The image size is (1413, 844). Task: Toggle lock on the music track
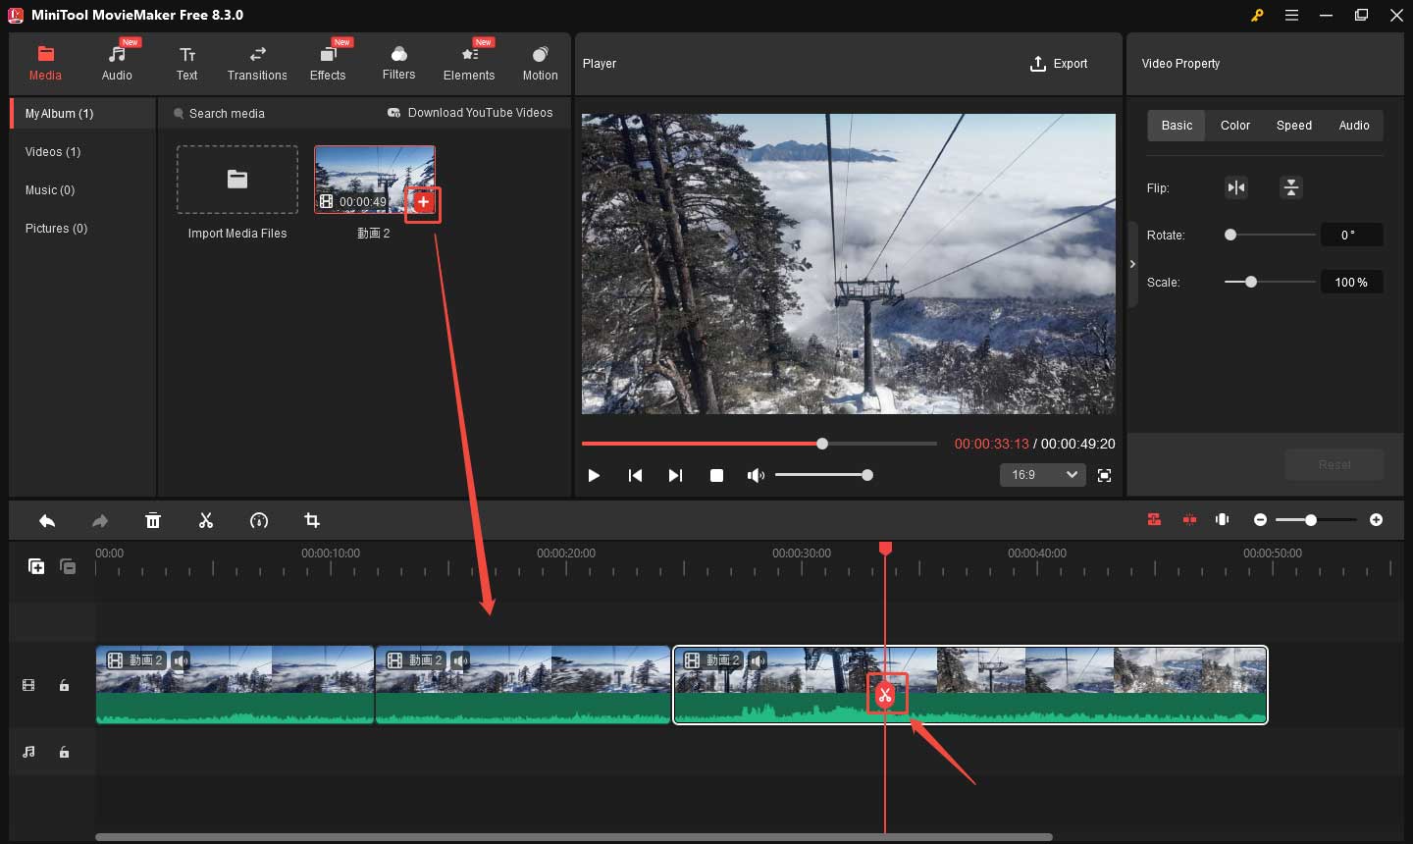coord(64,752)
